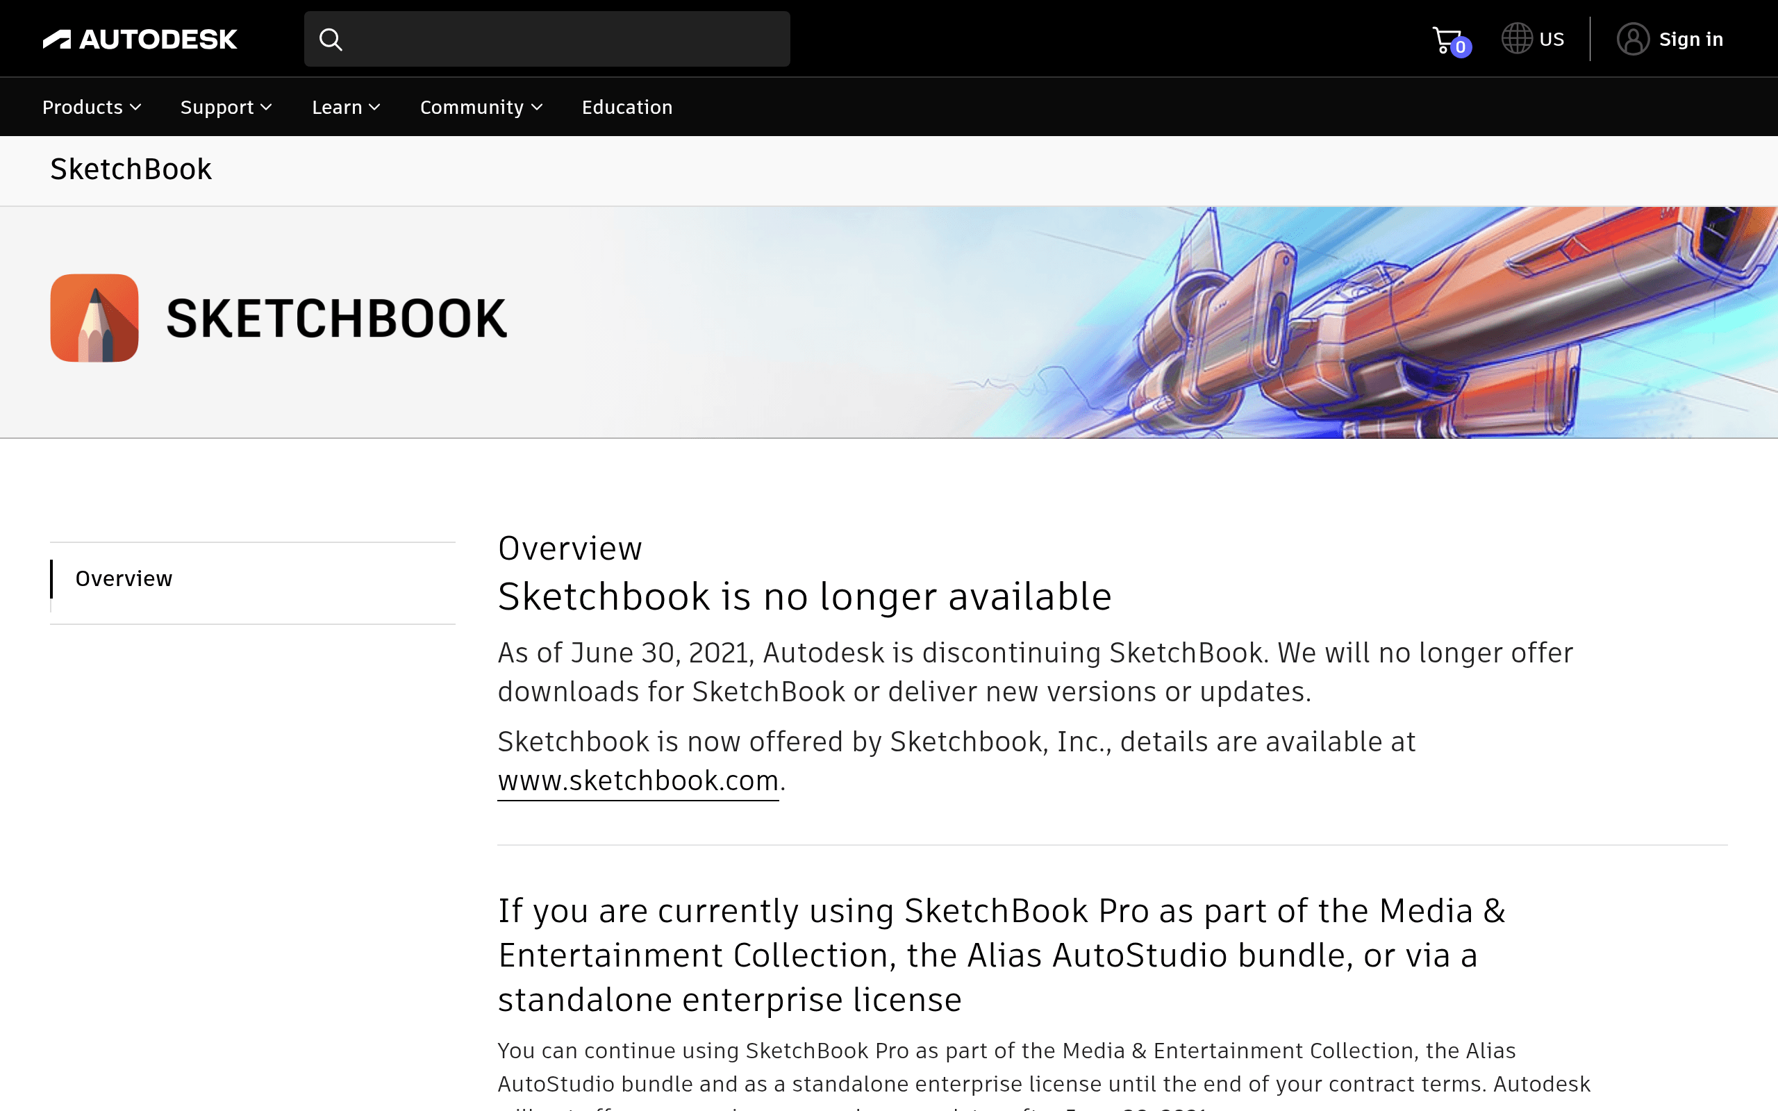
Task: Expand the Learn dropdown menu
Action: [x=346, y=107]
